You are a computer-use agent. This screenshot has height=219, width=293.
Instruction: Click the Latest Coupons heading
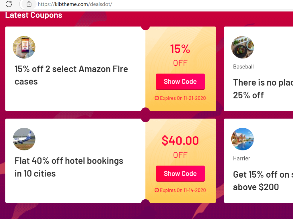coord(34,15)
